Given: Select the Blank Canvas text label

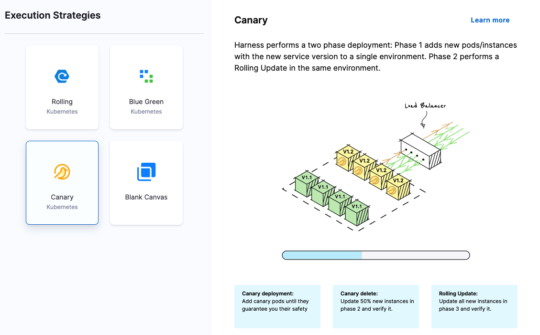Looking at the screenshot, I should click(x=146, y=197).
